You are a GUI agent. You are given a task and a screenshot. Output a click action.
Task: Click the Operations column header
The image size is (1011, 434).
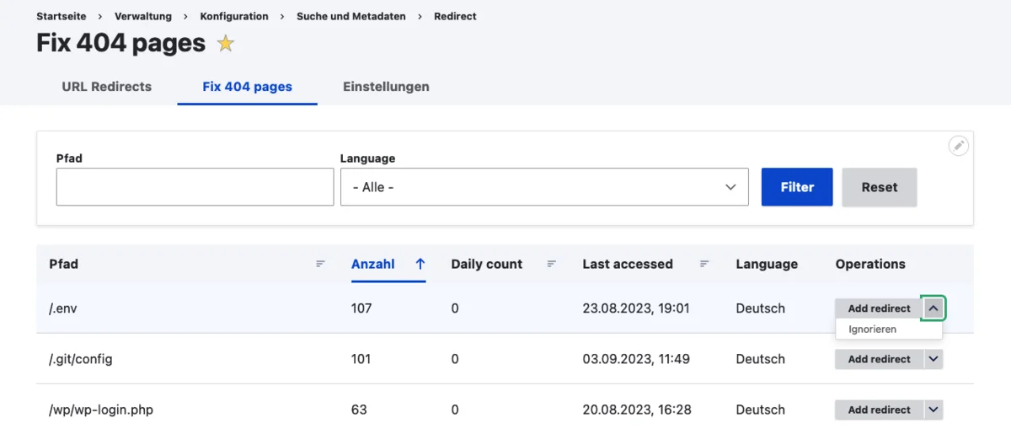pos(870,264)
